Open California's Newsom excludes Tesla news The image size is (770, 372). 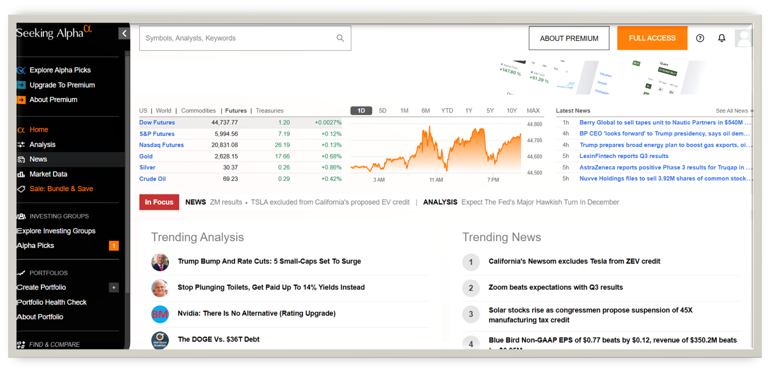pyautogui.click(x=574, y=261)
